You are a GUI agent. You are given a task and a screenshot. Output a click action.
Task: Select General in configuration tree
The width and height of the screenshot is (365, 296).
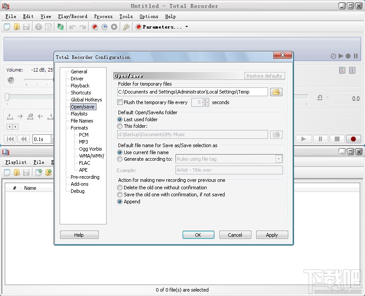pyautogui.click(x=79, y=72)
